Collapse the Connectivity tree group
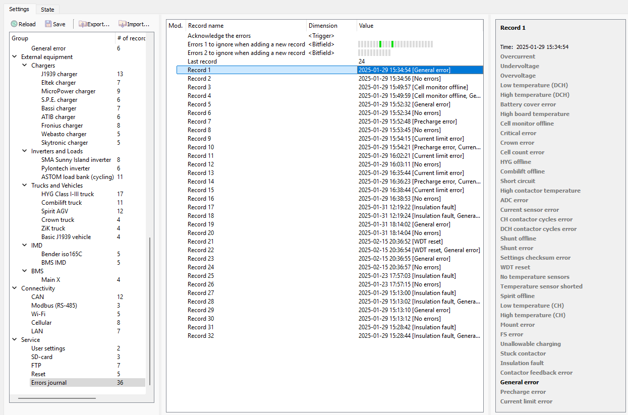 pos(15,288)
